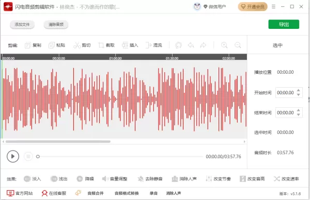The image size is (310, 200).
Task: Click the Mix (混流) tool
Action: click(154, 45)
